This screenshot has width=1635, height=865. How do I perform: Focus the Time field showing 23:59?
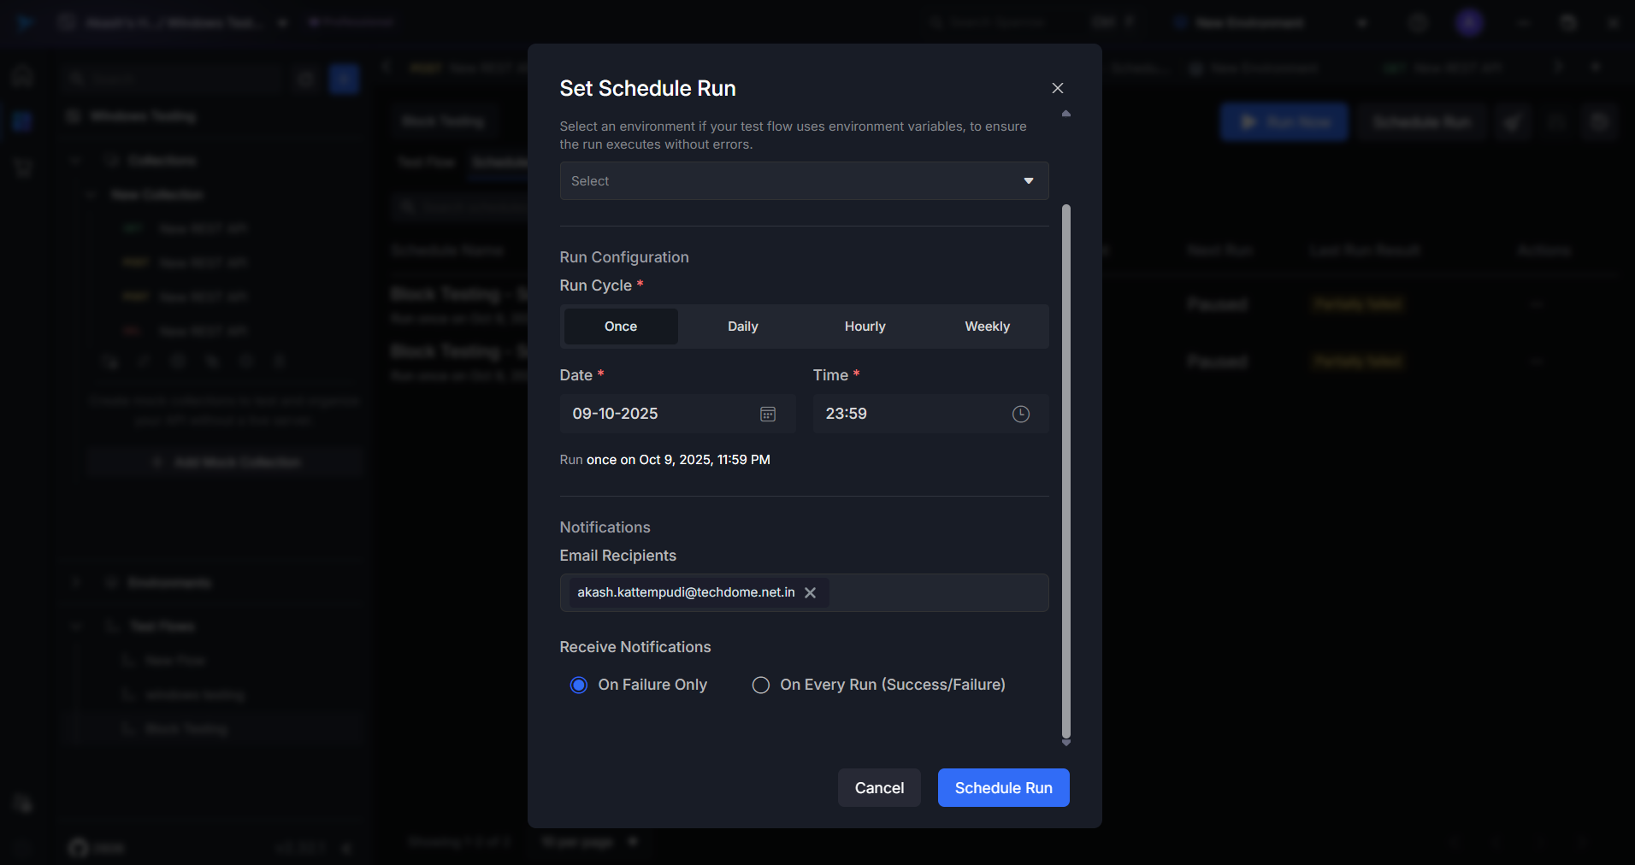pyautogui.click(x=906, y=414)
